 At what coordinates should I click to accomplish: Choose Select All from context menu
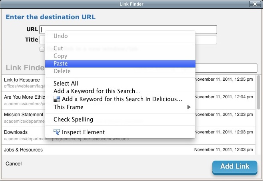tap(66, 84)
